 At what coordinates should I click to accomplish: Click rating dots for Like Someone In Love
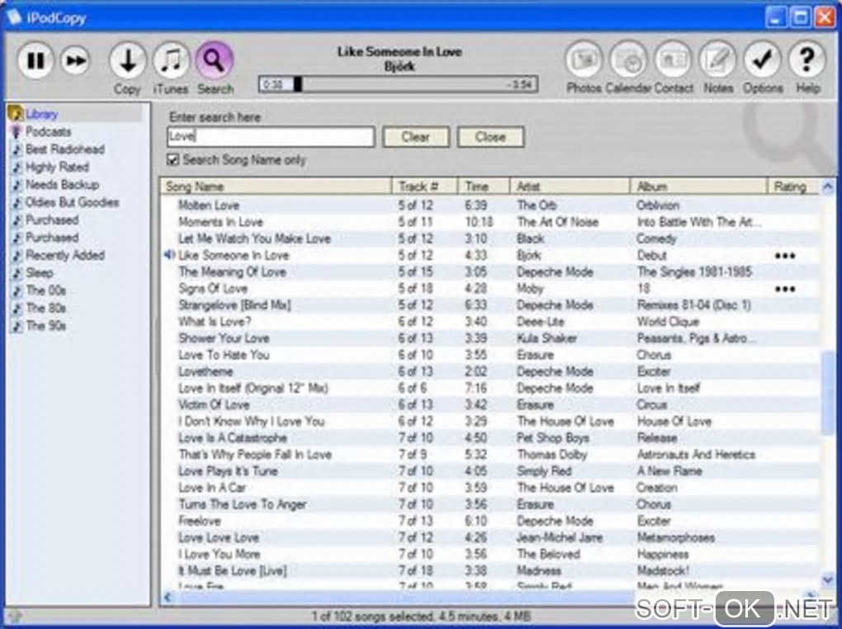[x=785, y=256]
